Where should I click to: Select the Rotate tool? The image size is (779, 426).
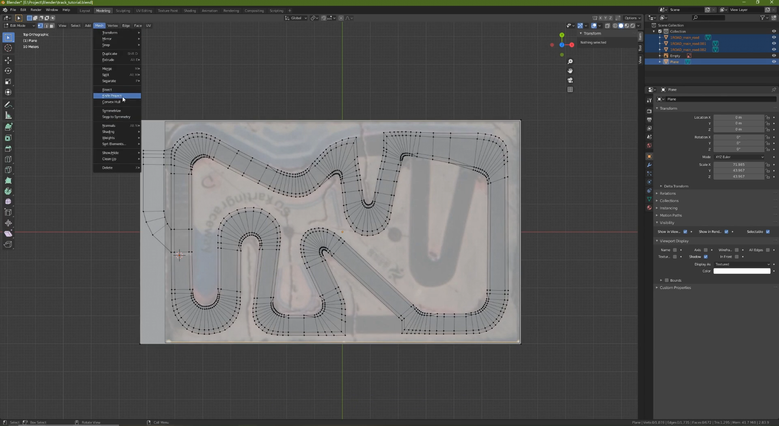click(8, 71)
